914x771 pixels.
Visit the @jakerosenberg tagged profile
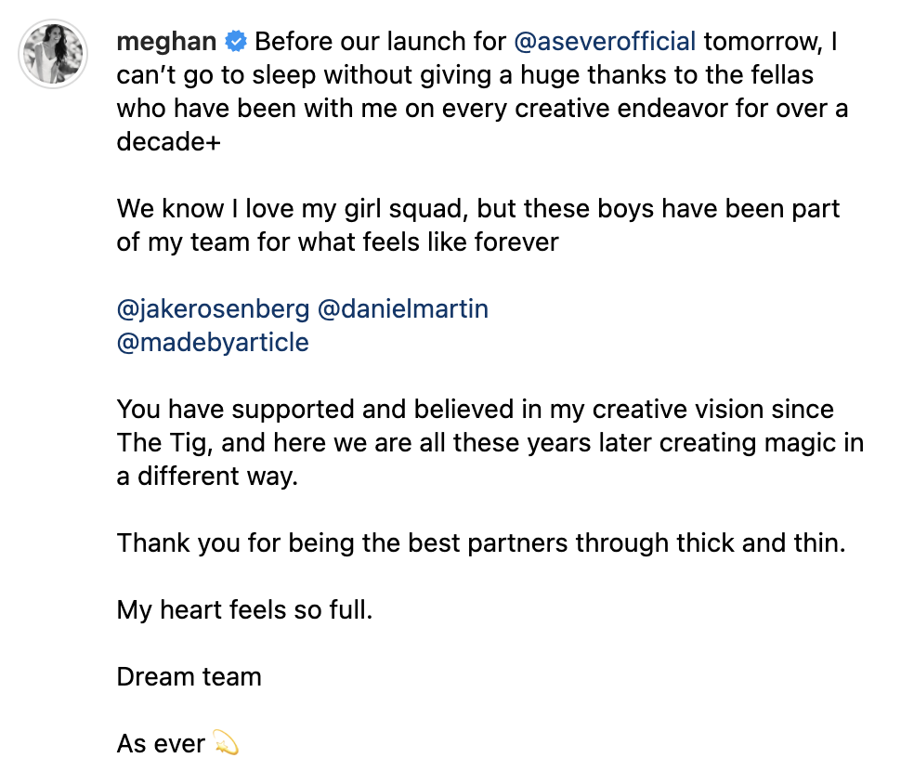click(213, 308)
